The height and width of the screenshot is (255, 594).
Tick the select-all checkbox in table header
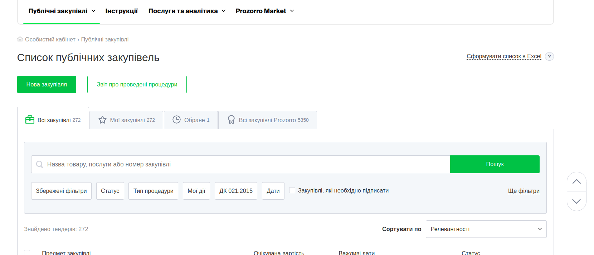27,252
